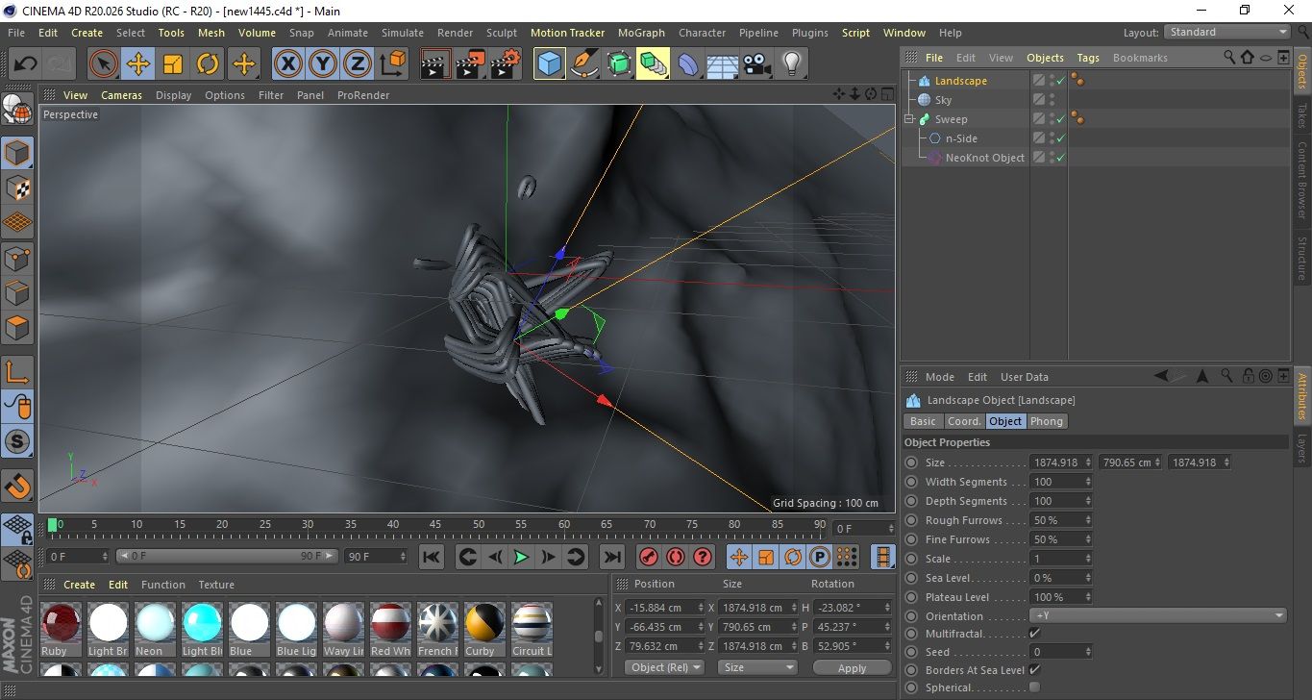Click the Undo arrow icon
1312x700 pixels.
coord(26,64)
